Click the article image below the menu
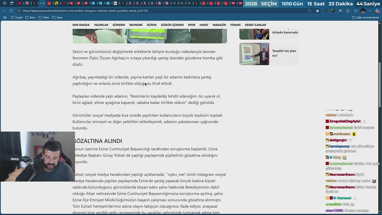This screenshot has height=215, width=382. pyautogui.click(x=150, y=36)
